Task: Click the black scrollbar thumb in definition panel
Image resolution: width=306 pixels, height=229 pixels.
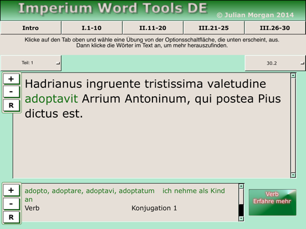Action: click(241, 210)
